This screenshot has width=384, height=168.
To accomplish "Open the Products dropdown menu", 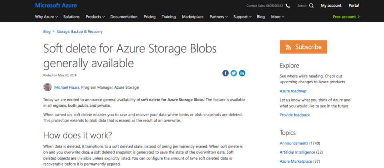I will (95, 17).
